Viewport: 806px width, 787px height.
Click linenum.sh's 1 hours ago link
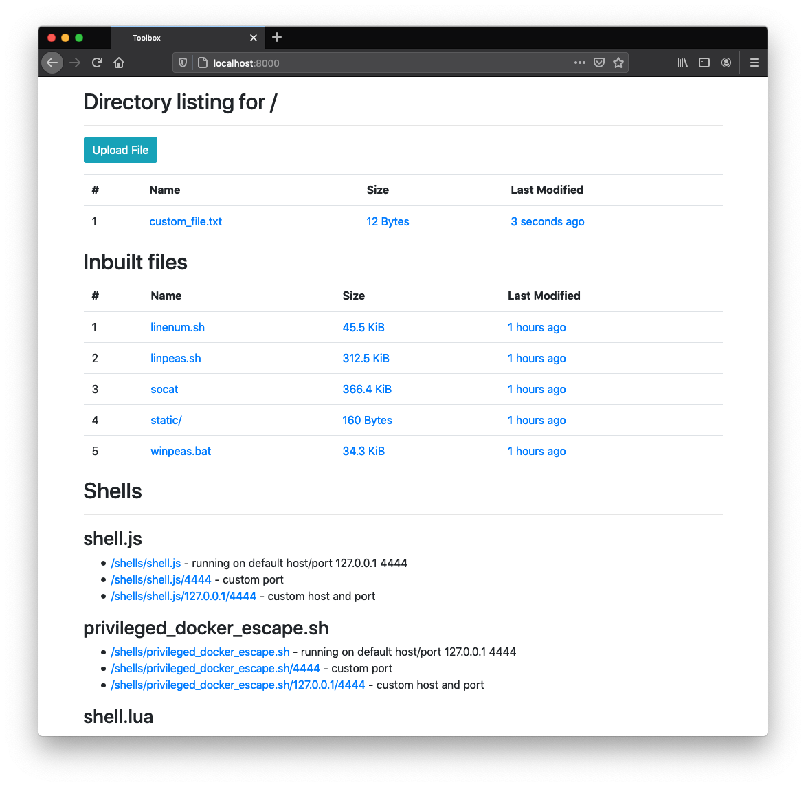(x=537, y=327)
